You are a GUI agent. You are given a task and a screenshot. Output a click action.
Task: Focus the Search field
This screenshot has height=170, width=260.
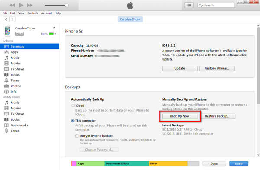(216, 5)
